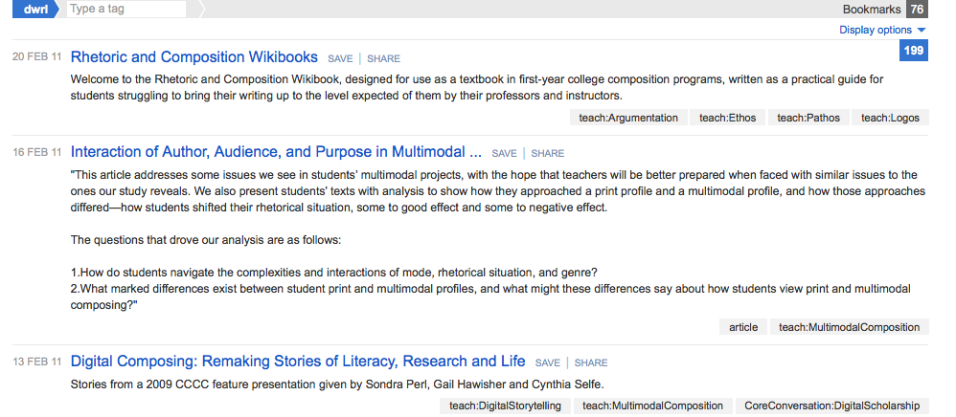
Task: Open Rhetoric and Composition Wikibooks link
Action: [x=193, y=57]
